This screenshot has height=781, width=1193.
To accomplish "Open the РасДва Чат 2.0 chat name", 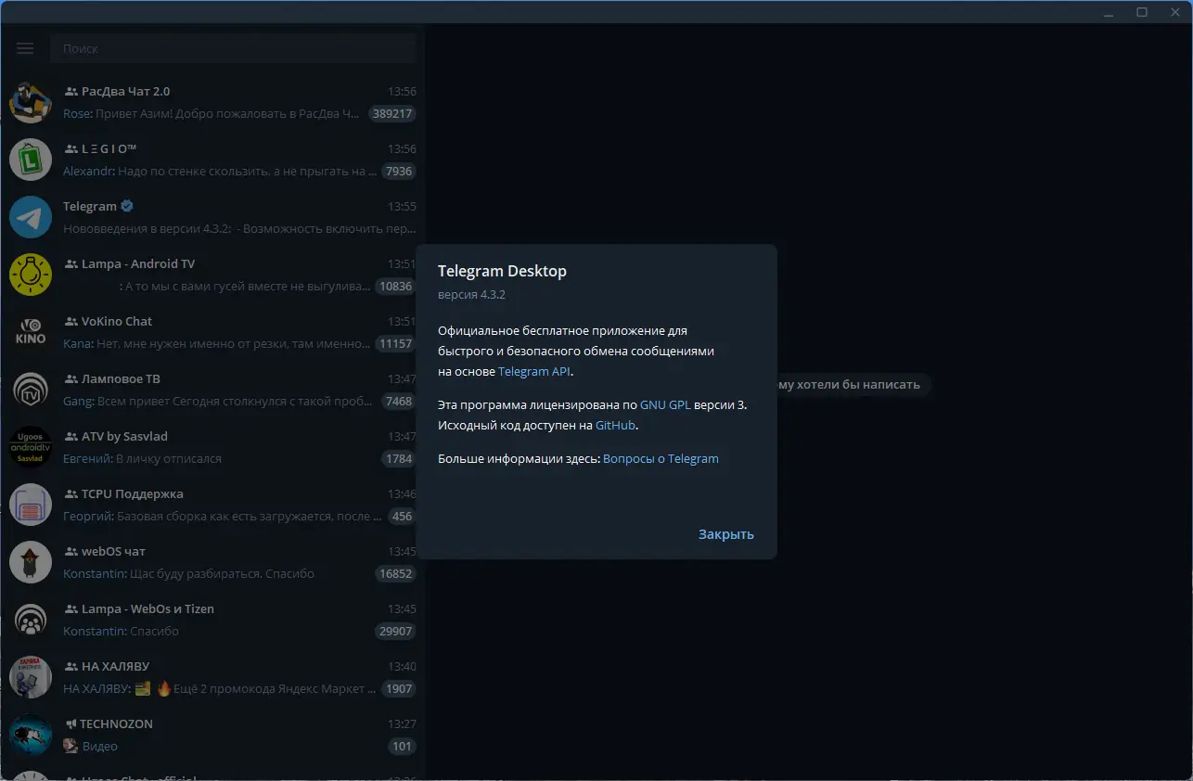I will point(125,91).
